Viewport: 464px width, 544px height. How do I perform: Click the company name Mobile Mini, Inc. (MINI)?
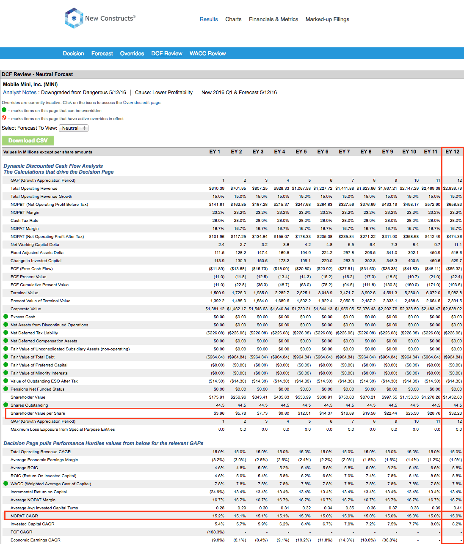coord(30,85)
